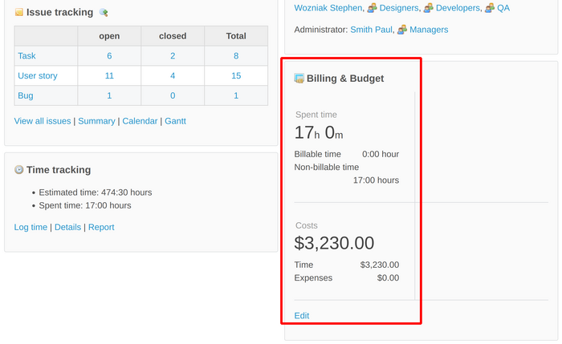The image size is (562, 344).
Task: Open Smith Paul's user profile
Action: pos(371,30)
